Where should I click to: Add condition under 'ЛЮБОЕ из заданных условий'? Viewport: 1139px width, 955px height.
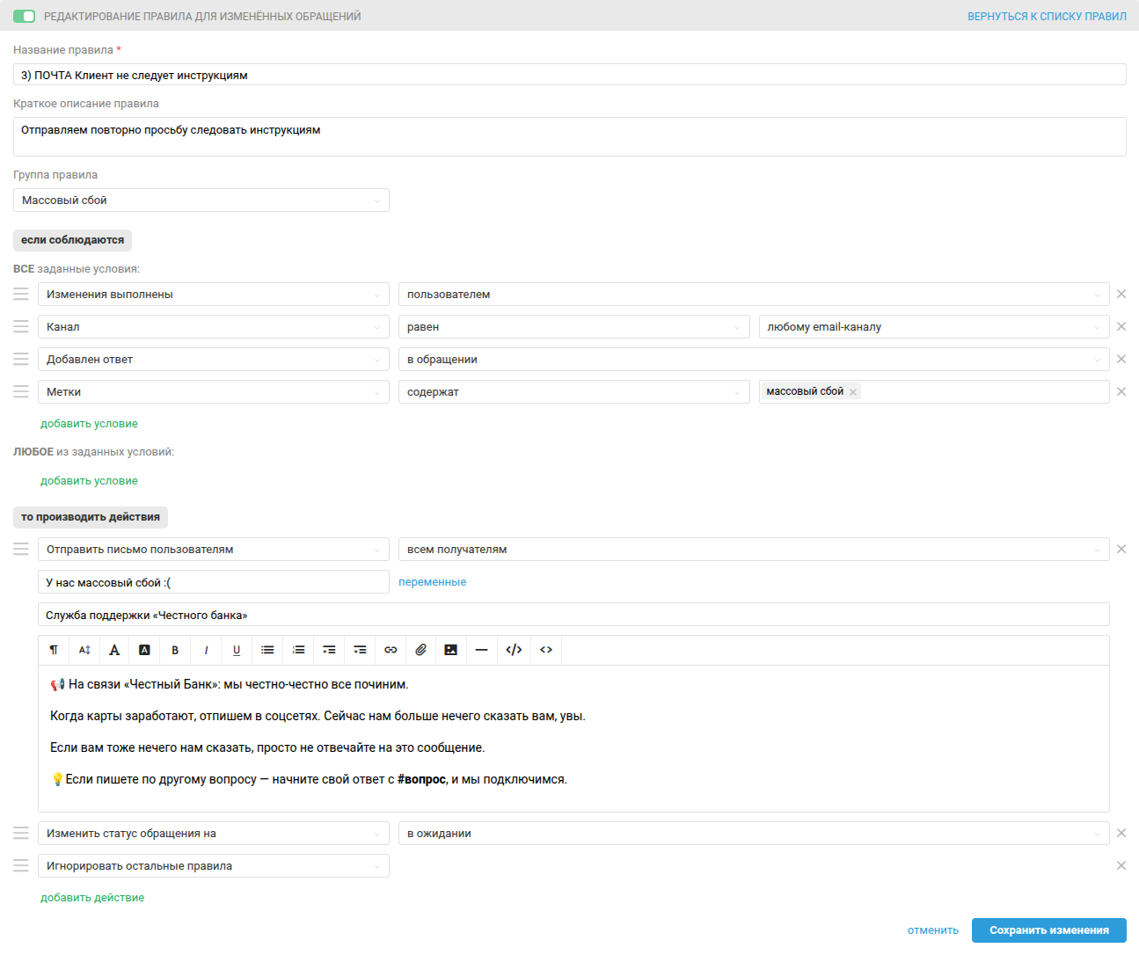click(x=89, y=481)
